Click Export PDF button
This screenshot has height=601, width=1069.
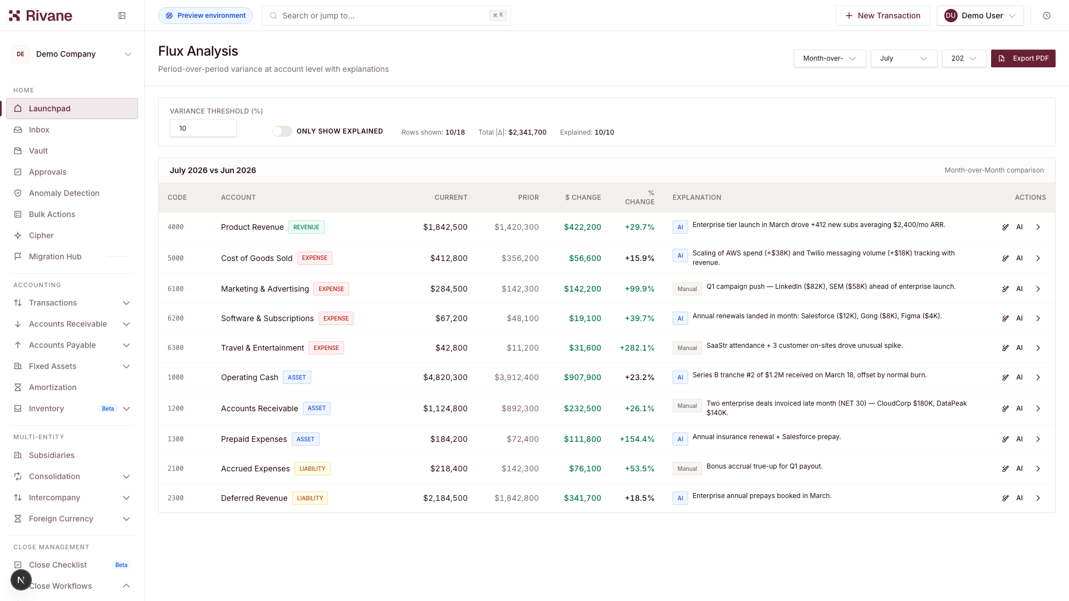(1023, 58)
